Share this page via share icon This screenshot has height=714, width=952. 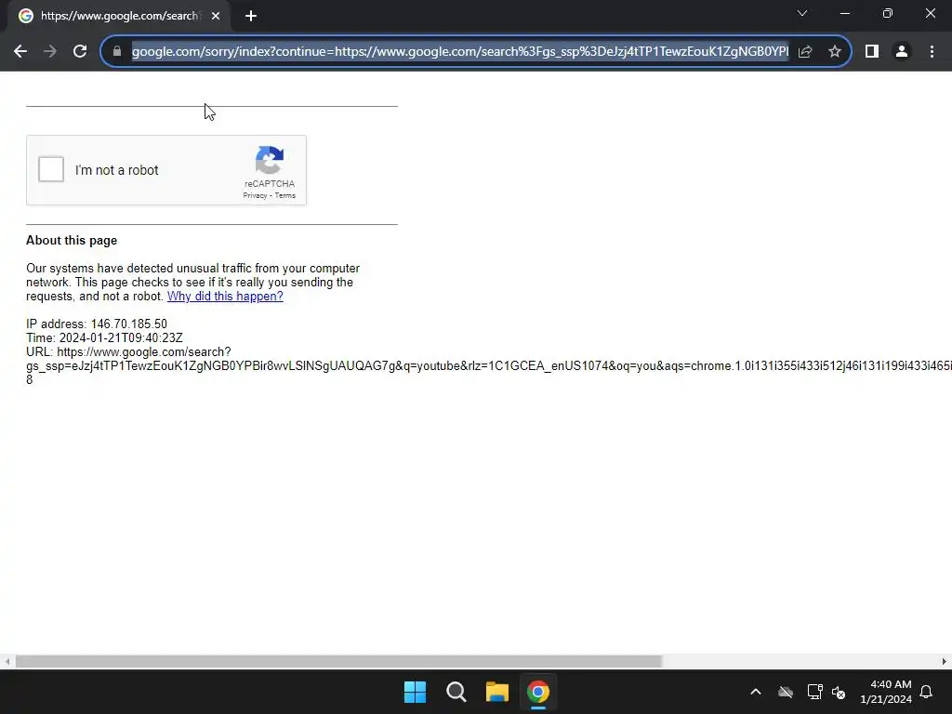[x=805, y=52]
